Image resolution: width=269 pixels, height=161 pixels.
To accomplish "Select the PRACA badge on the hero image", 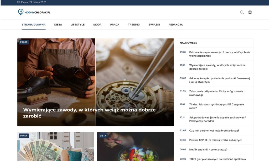I will coord(24,42).
